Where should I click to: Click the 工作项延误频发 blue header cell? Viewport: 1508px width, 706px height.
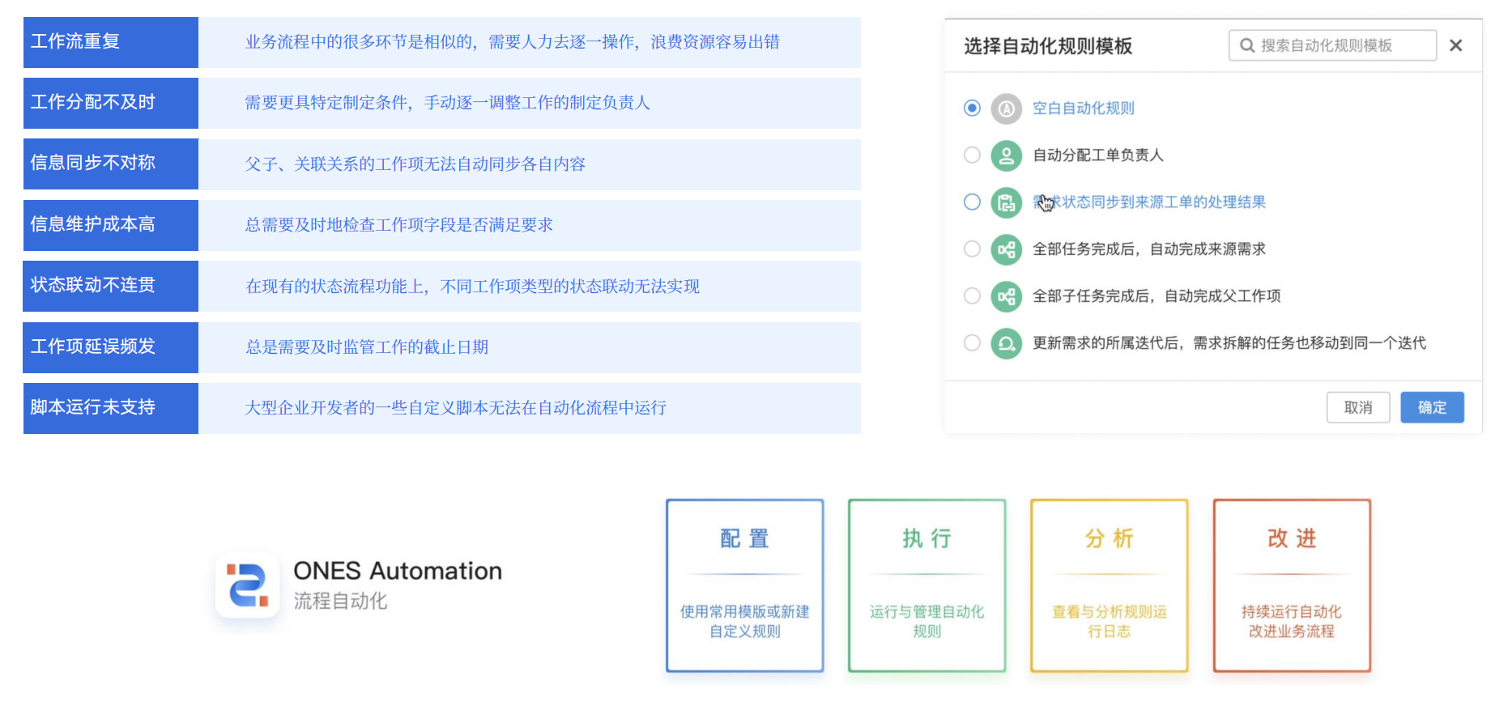(111, 347)
